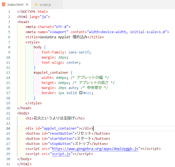175x167 pixels.
Task: Click the closing </style> tag
Action: 33,103
